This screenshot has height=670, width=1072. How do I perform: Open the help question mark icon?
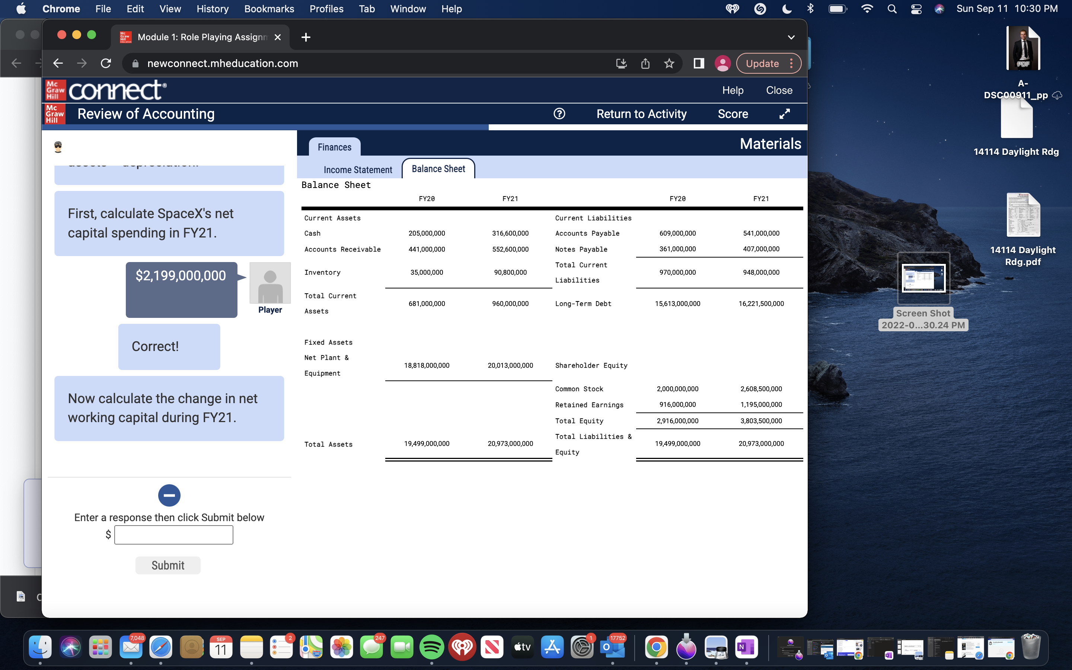click(x=559, y=114)
